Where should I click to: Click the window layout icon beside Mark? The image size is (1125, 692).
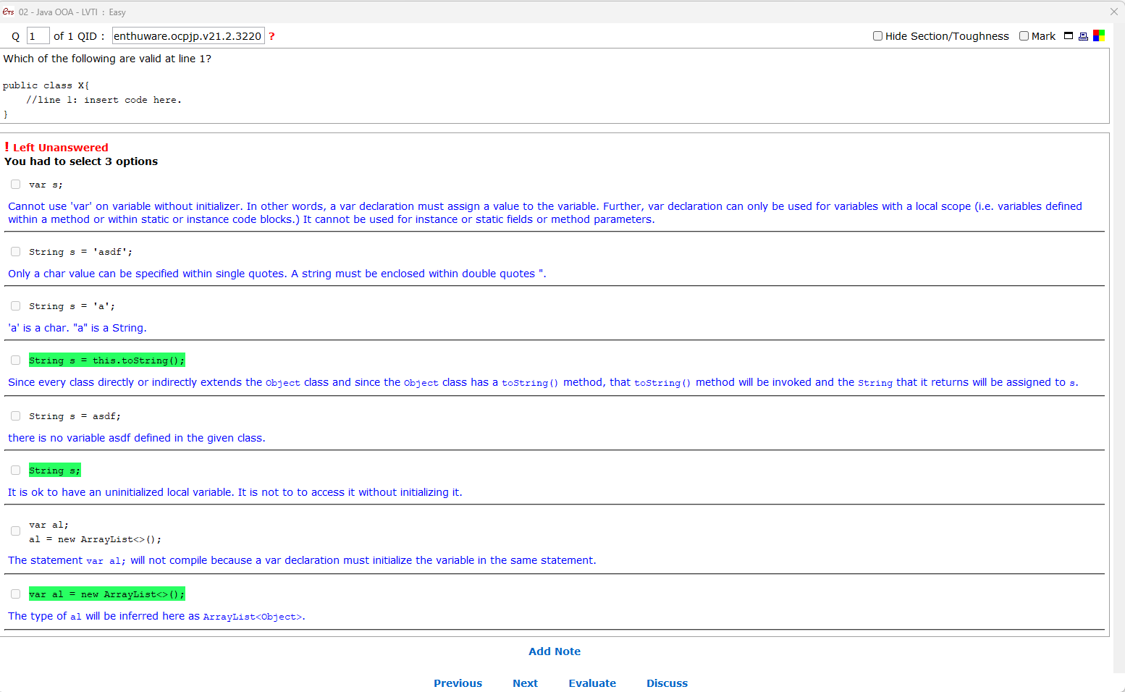point(1069,35)
